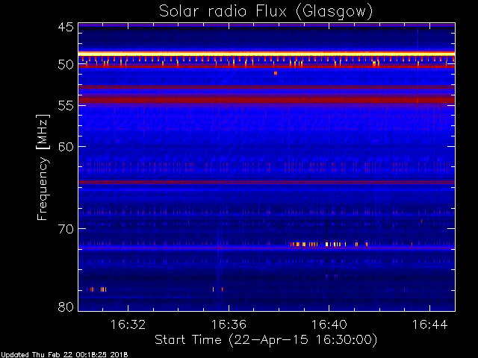478x358 pixels.
Task: Click the 16:36 time tick label
Action: (229, 324)
